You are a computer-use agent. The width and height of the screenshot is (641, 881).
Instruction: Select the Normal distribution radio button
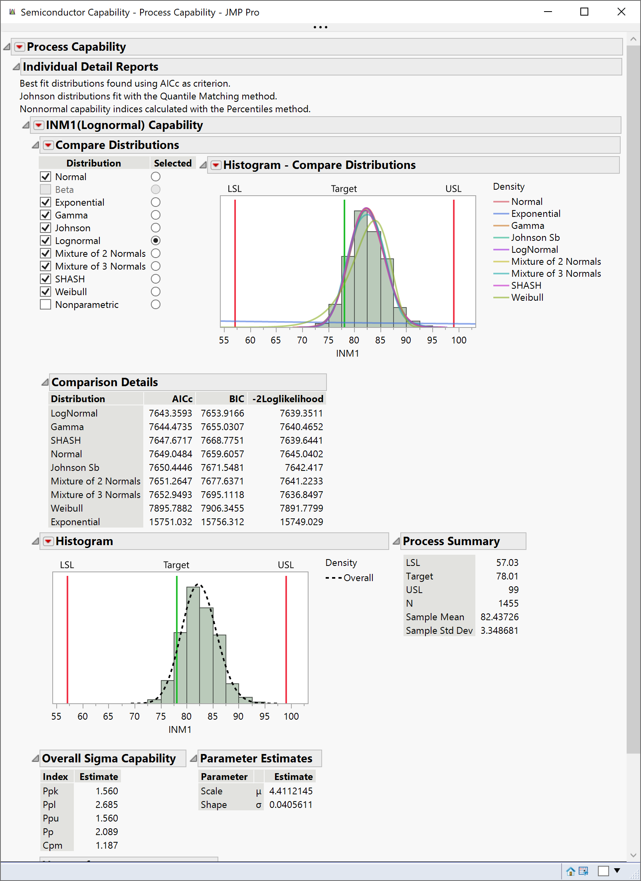point(156,177)
